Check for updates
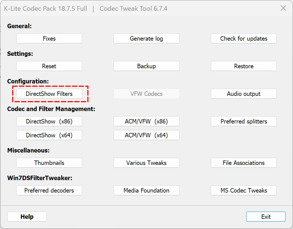The image size is (293, 229). (x=244, y=39)
